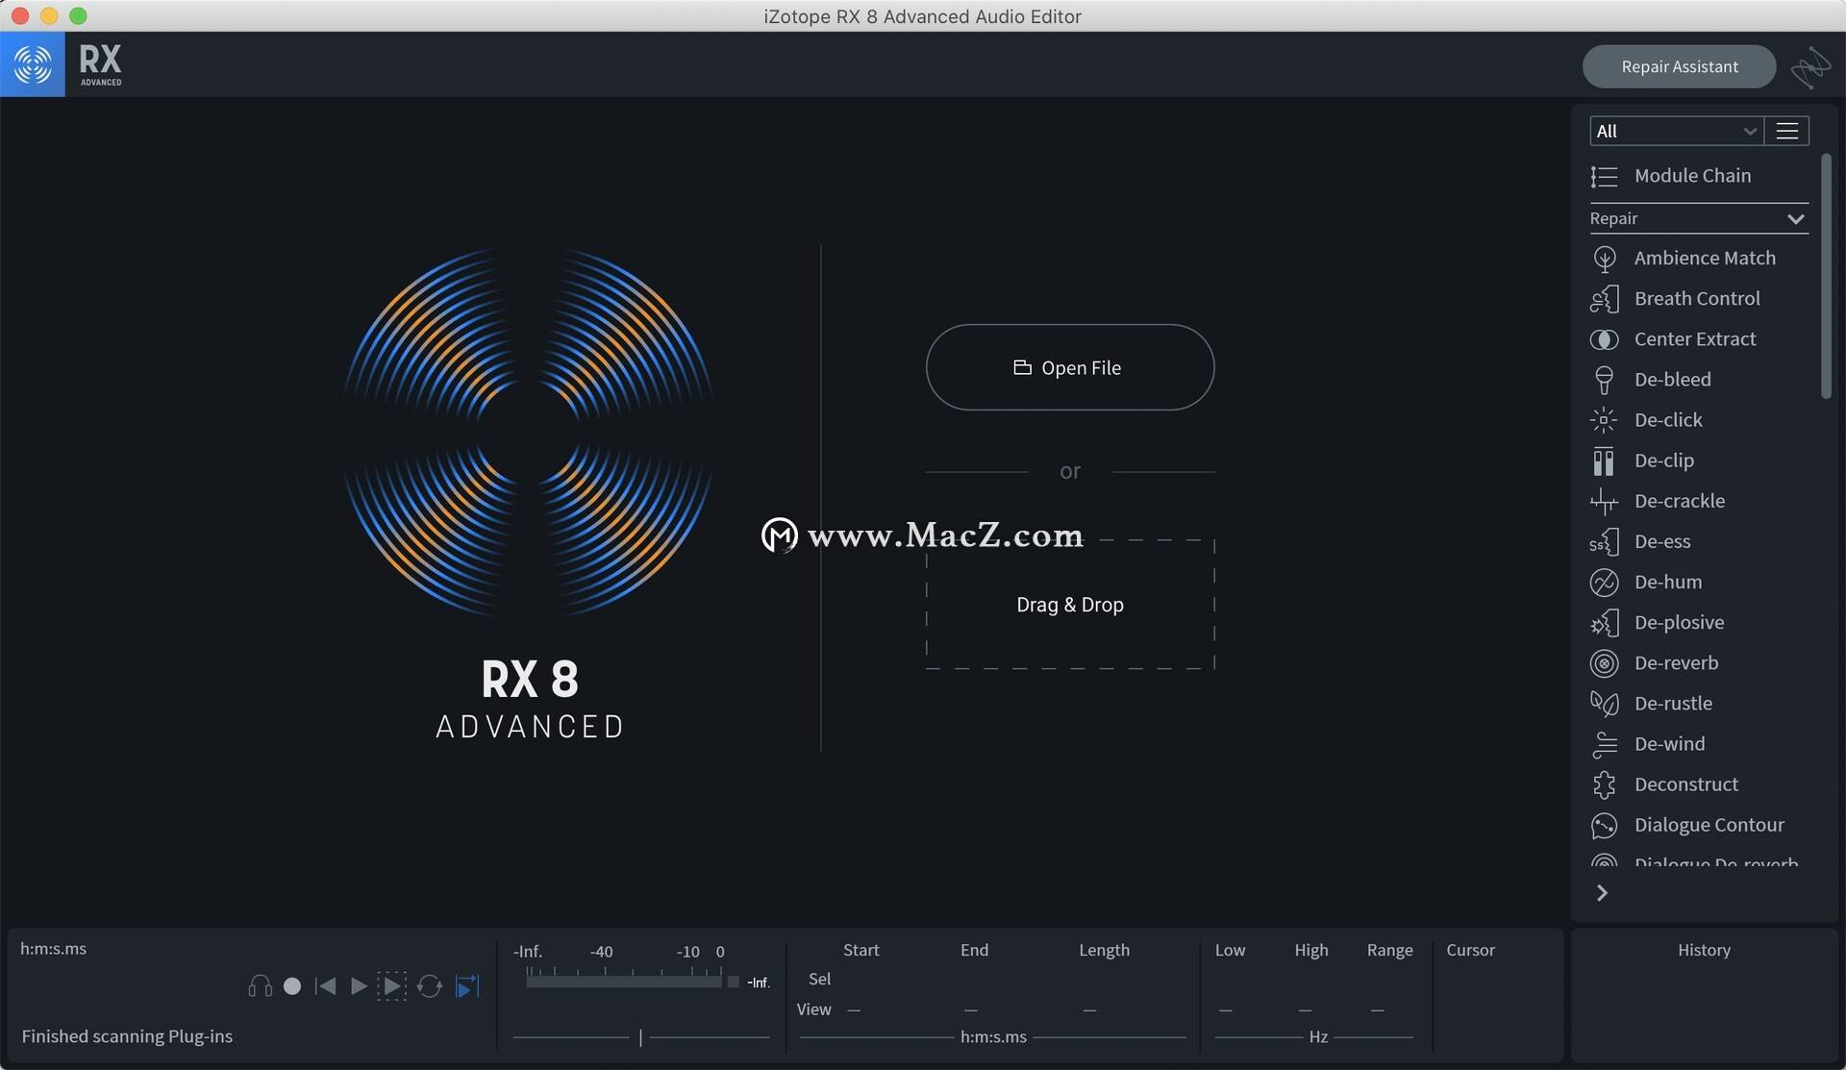Collapse the module panel with the arrow

coord(1602,893)
